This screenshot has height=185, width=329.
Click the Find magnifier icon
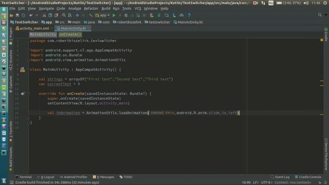tap(64, 15)
